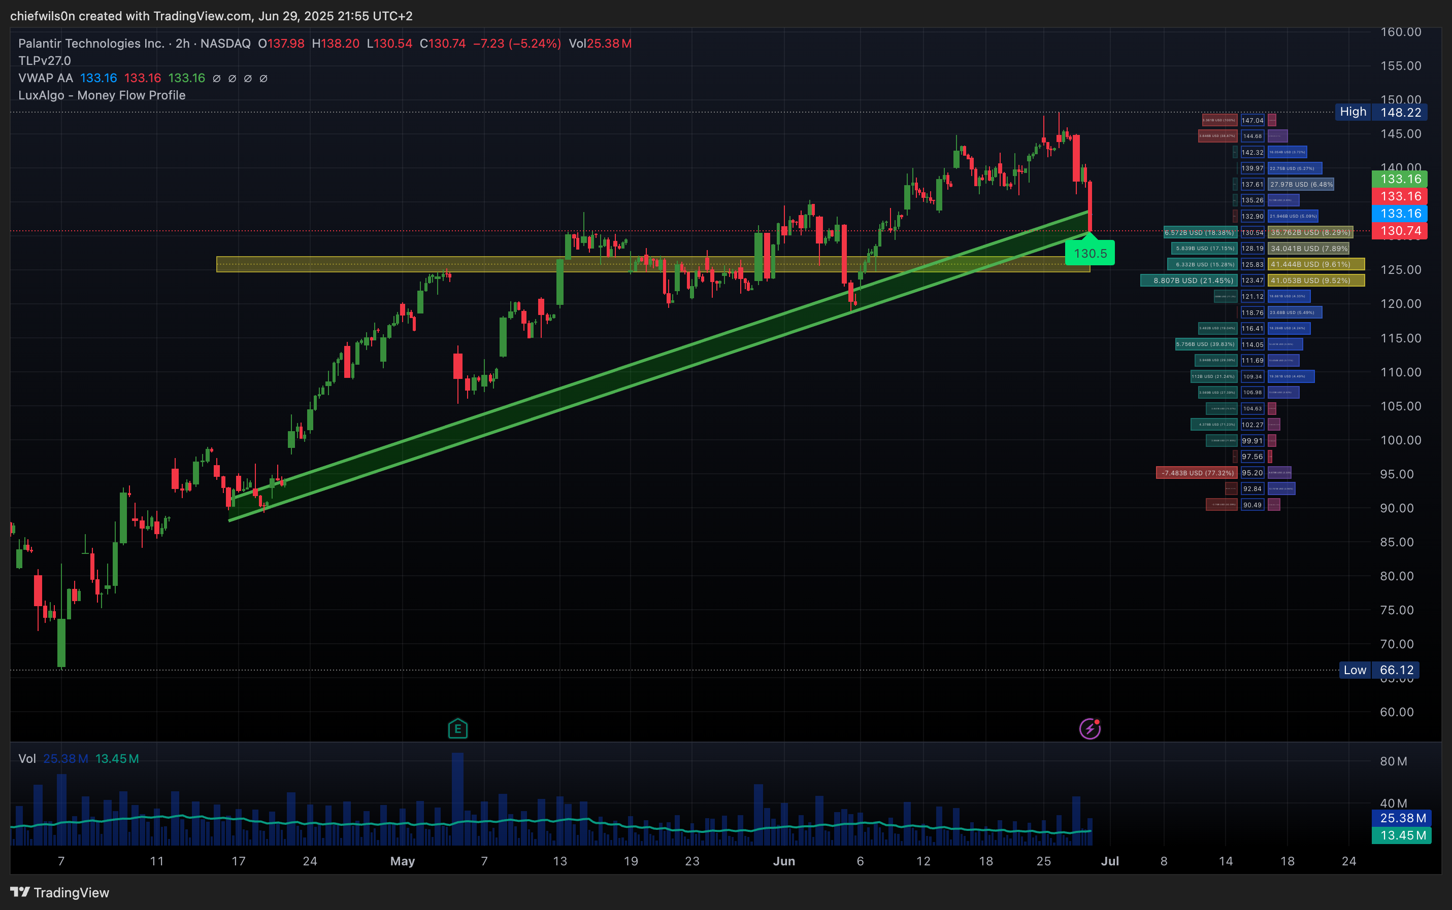Select the green ascending channel drawing
Viewport: 1452px width, 910px height.
click(x=659, y=366)
